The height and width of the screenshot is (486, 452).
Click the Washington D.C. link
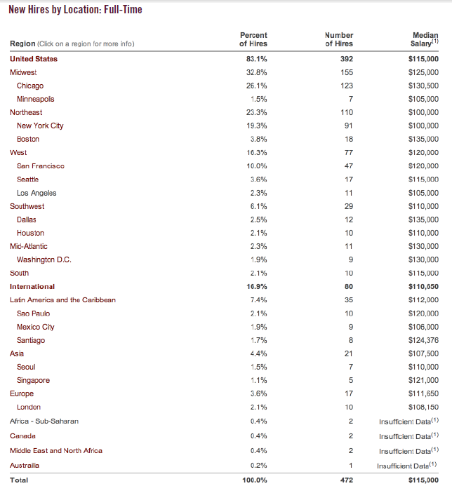click(44, 259)
